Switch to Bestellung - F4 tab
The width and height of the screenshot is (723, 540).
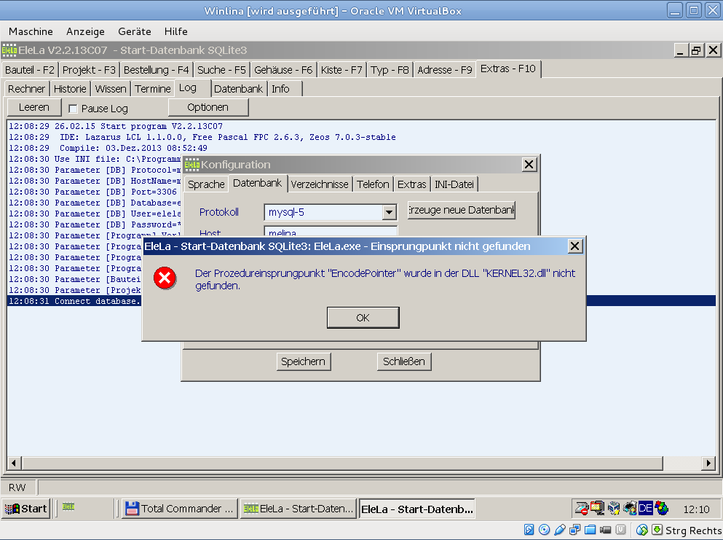157,70
